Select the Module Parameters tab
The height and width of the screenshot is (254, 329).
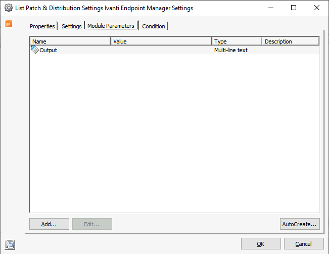(111, 26)
